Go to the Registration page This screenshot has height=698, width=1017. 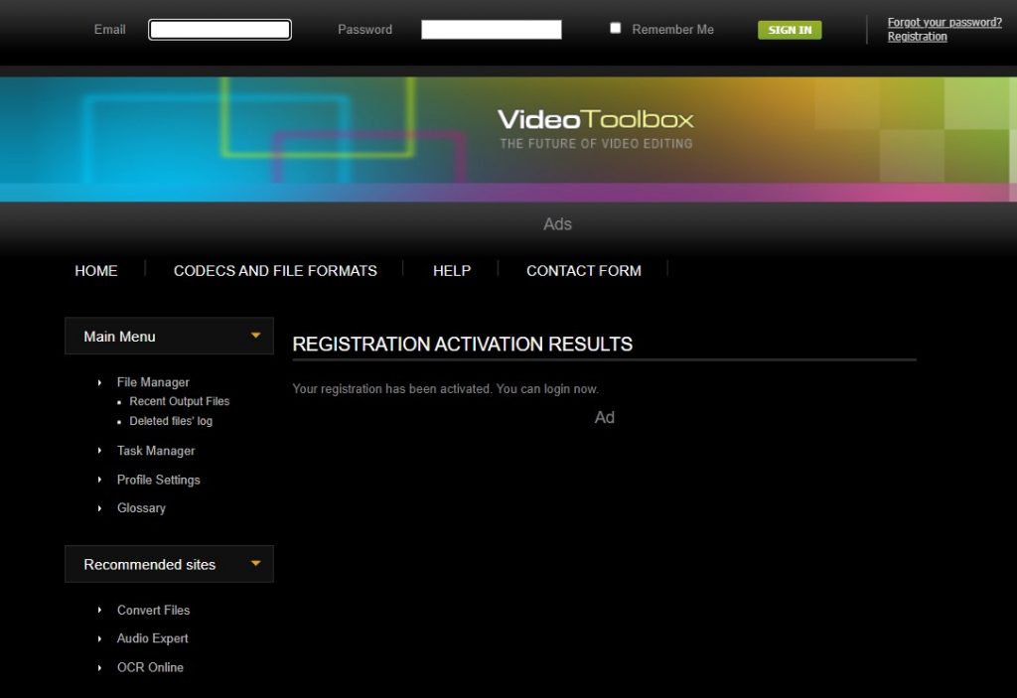[x=917, y=36]
